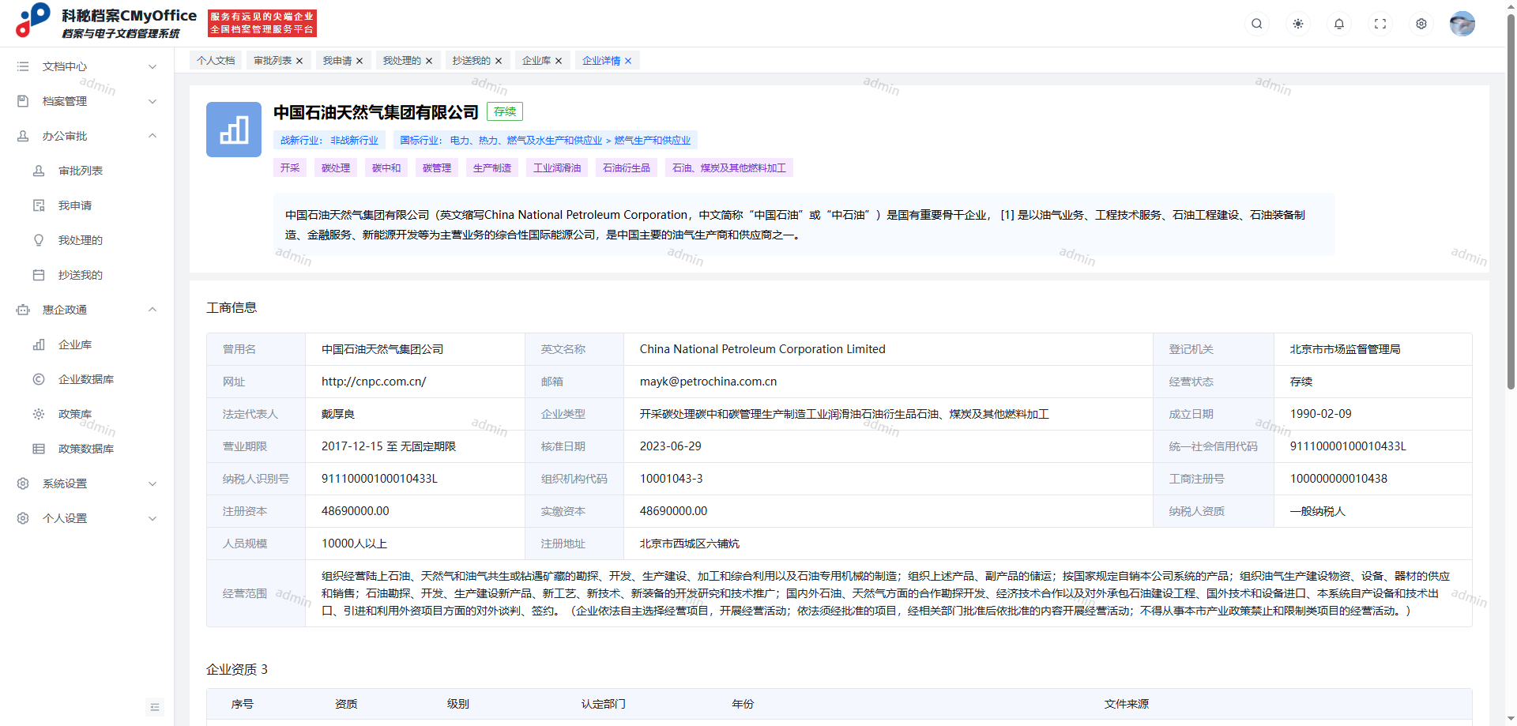Collapse 办公审批 menu chevron
Image resolution: width=1517 pixels, height=726 pixels.
pos(152,136)
